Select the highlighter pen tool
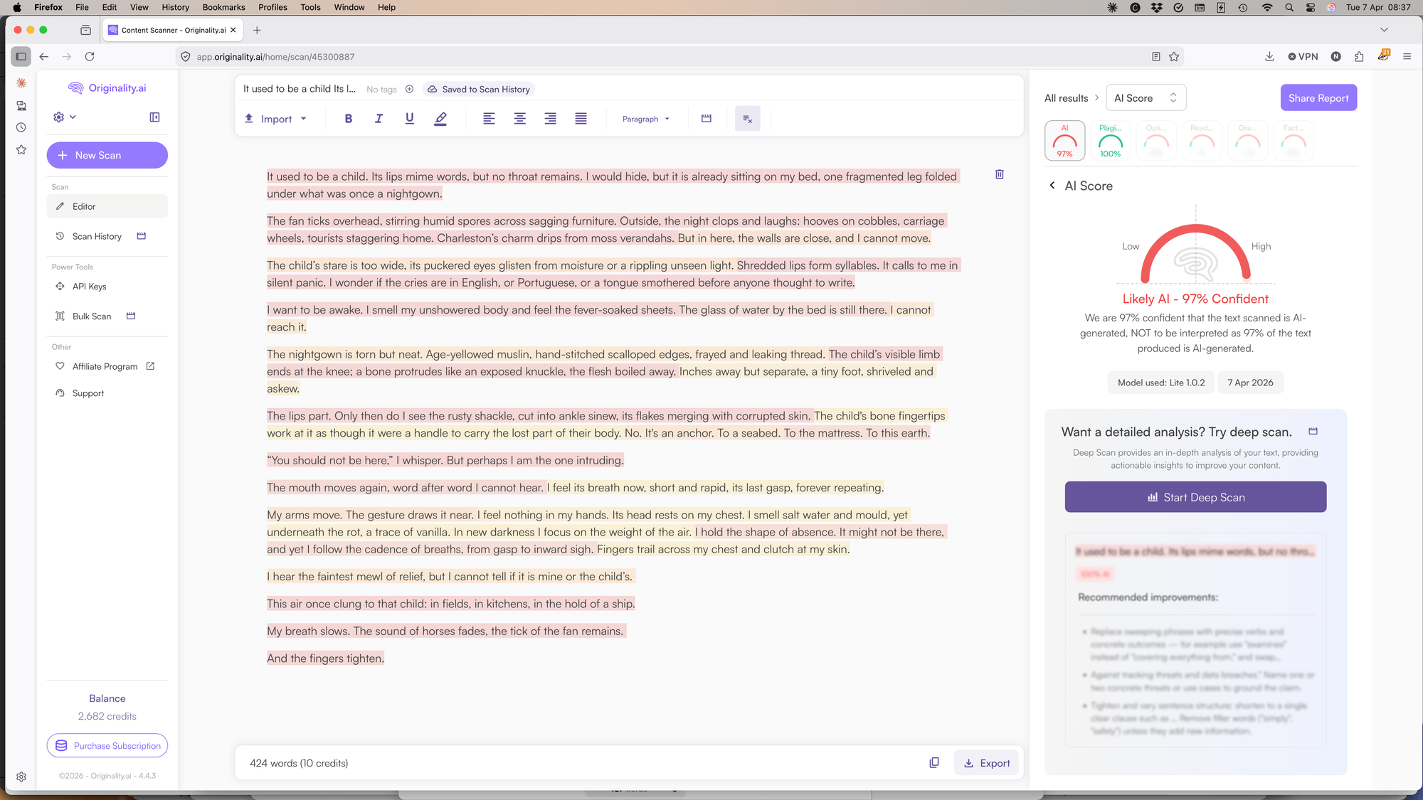Screen dimensions: 1423x800 tap(440, 119)
